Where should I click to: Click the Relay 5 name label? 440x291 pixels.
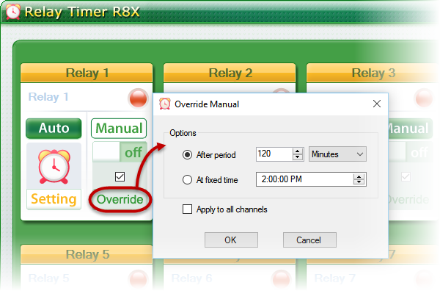48,278
